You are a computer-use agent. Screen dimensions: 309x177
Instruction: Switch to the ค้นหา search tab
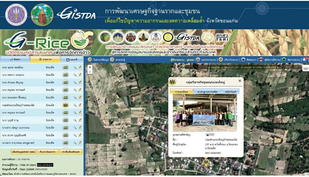15,59
